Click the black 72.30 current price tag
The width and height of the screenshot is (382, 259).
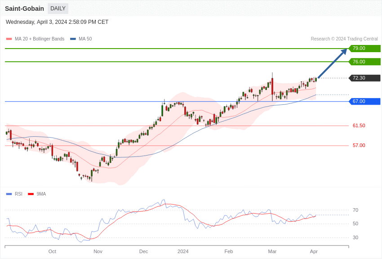[364, 78]
